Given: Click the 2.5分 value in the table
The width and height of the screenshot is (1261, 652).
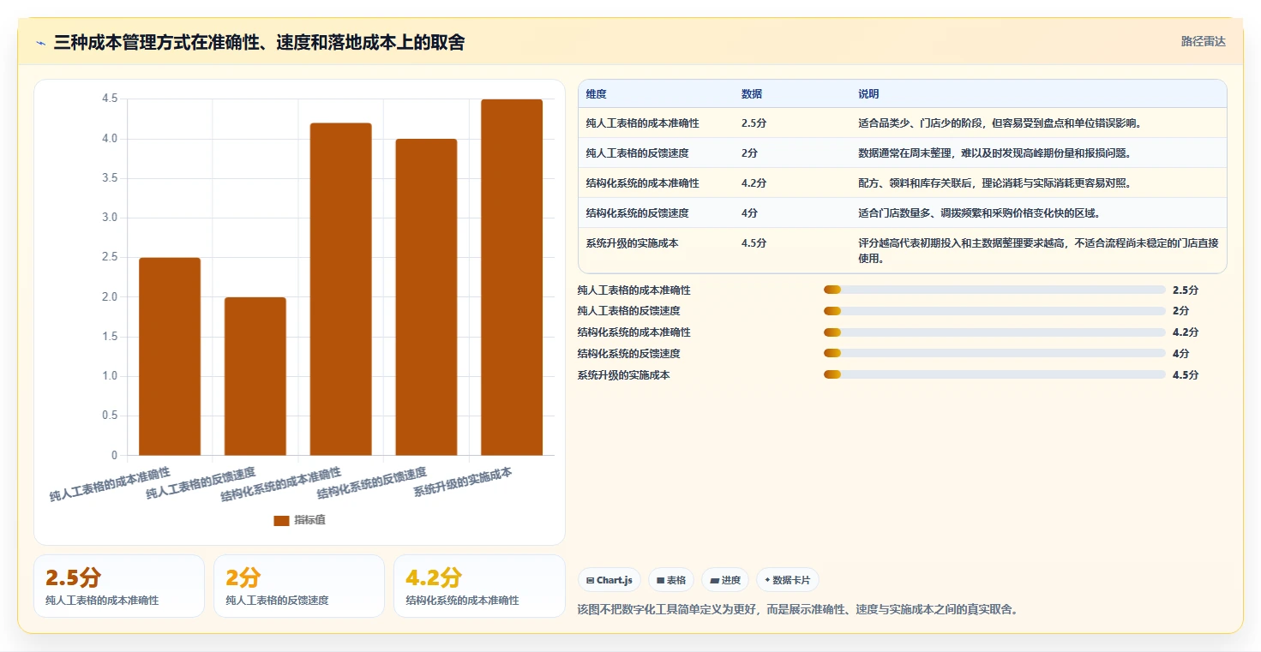Looking at the screenshot, I should point(754,123).
